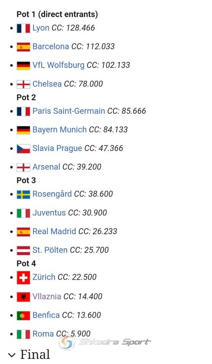The width and height of the screenshot is (212, 364).
Task: Click the Swedish flag next to Rosengård
Action: point(23,195)
